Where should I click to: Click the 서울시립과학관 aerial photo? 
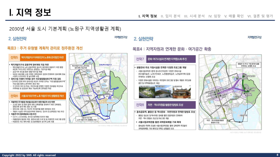(x=147, y=92)
